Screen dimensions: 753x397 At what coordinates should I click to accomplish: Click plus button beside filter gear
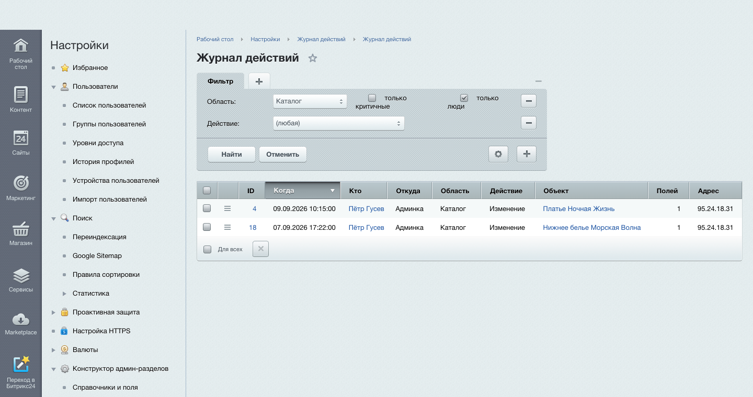[x=527, y=154]
